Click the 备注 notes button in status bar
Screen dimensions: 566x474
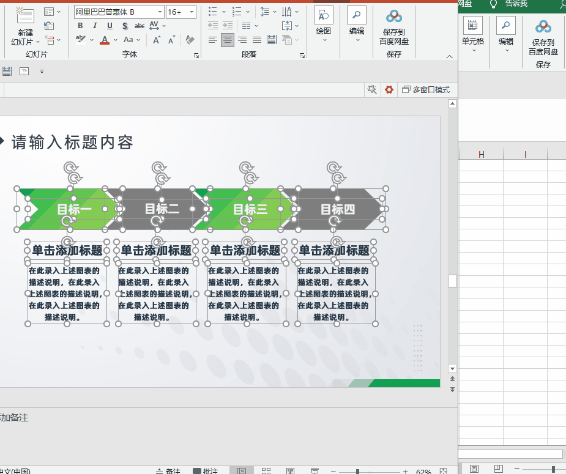(x=168, y=471)
